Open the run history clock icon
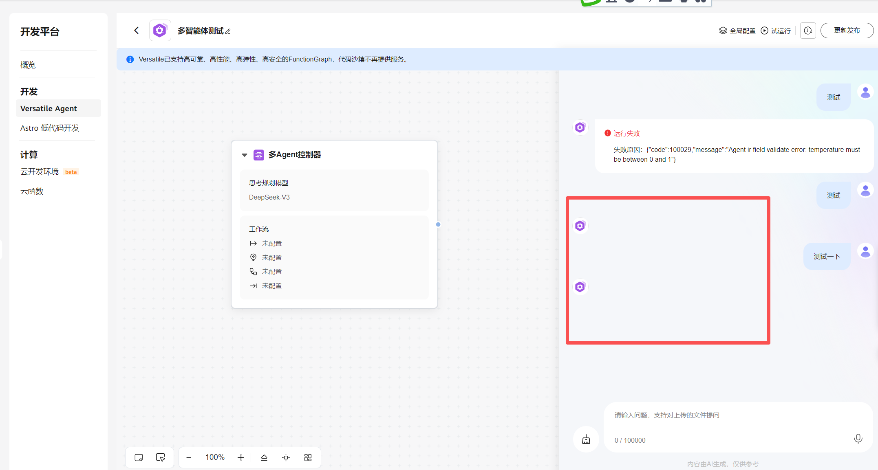 (x=807, y=31)
